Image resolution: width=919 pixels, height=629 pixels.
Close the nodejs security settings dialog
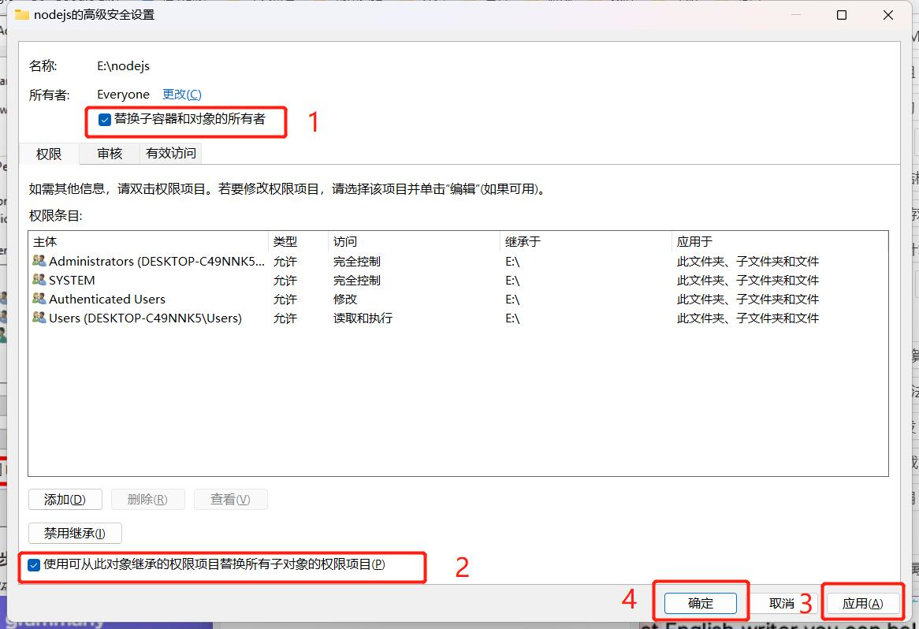pyautogui.click(x=888, y=15)
